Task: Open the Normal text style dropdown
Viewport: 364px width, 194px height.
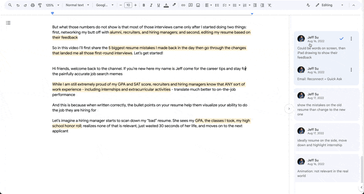Action: [77, 5]
